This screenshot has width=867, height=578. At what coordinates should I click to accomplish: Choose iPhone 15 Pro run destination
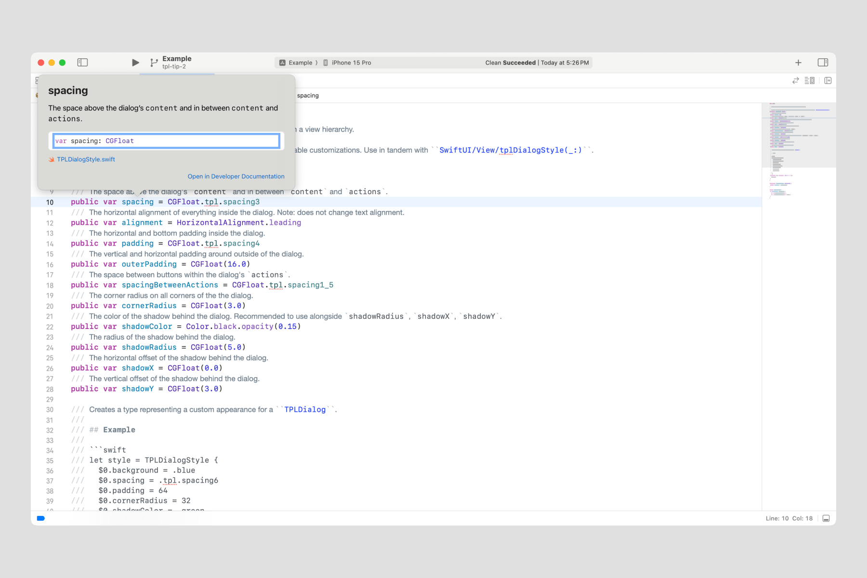[347, 63]
